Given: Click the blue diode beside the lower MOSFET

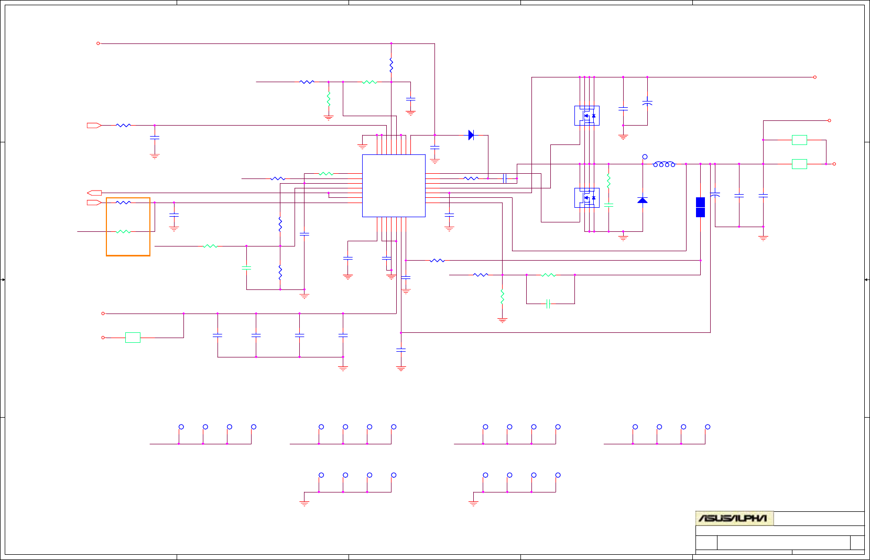Looking at the screenshot, I should point(643,200).
